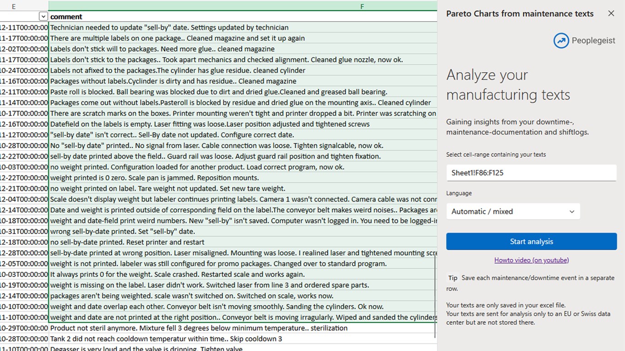Viewport: 625px width, 351px height.
Task: Select cell '"sell-by date" isn't correct'
Action: (243, 135)
